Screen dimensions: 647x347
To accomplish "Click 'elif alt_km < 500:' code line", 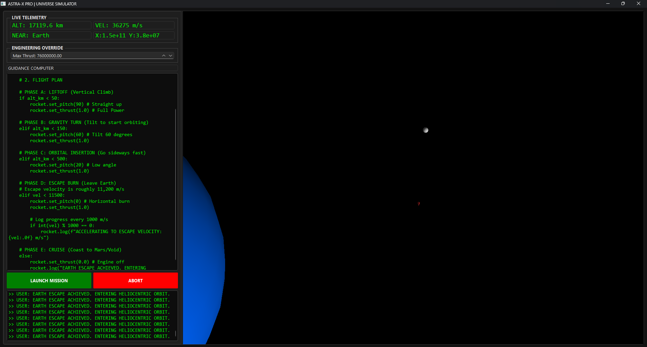I will pos(43,159).
